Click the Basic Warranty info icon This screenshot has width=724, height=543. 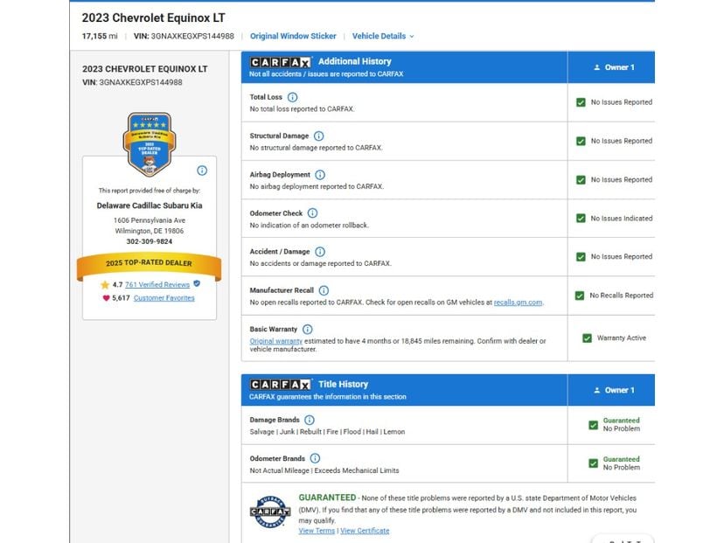(308, 330)
